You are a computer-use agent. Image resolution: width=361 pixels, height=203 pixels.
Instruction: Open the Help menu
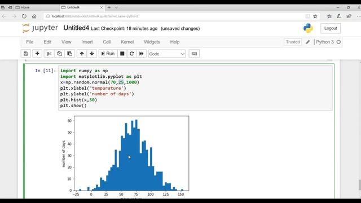175,42
